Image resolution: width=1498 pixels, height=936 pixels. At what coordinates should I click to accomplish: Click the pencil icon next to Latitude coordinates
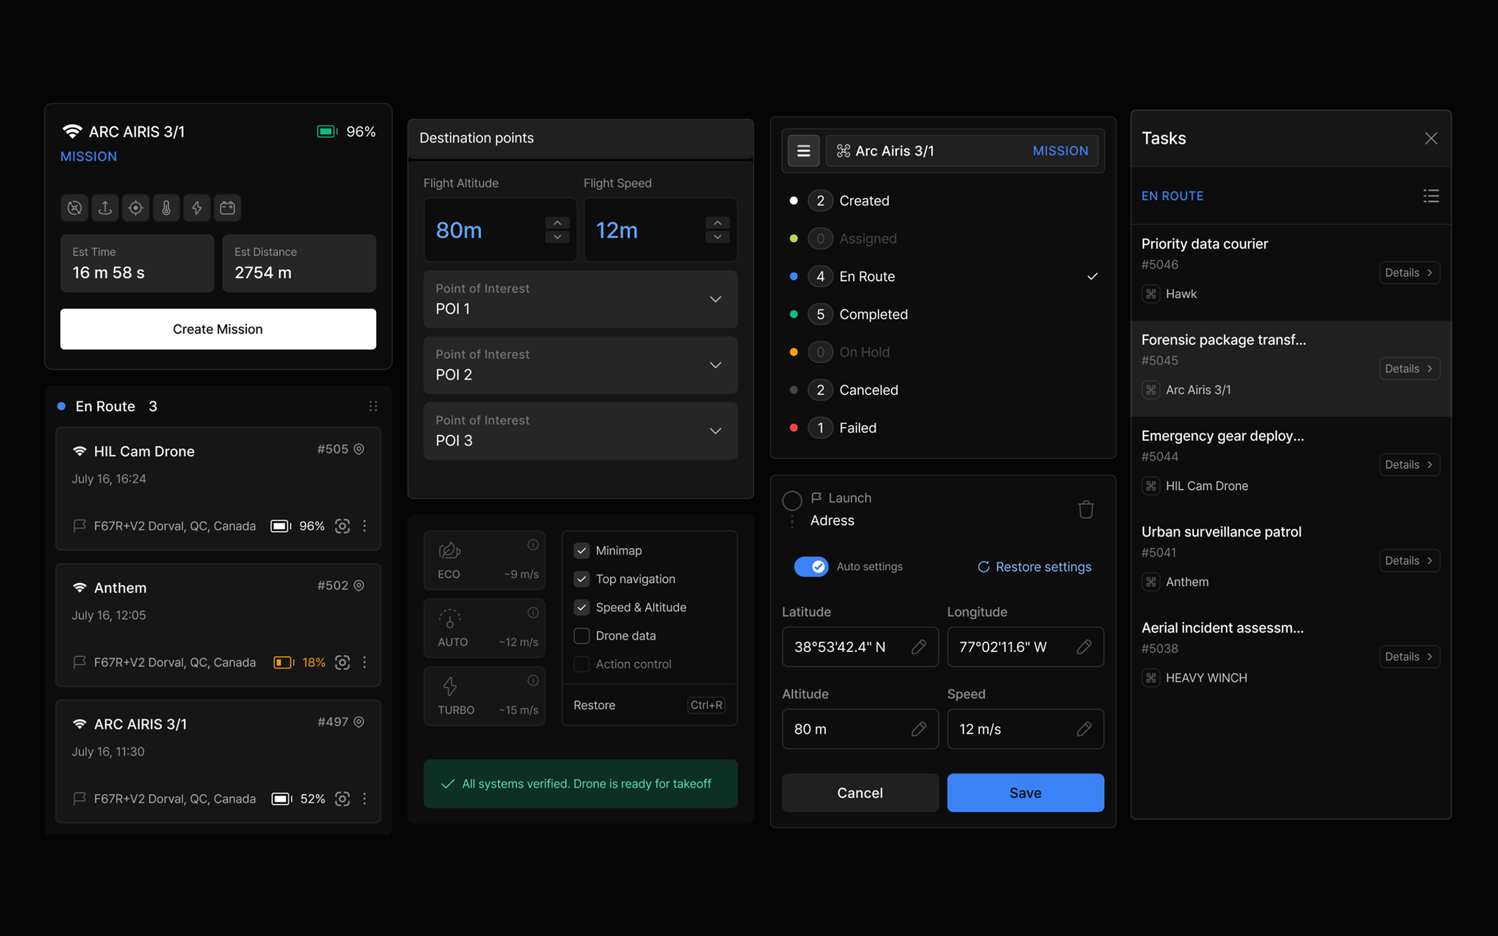pyautogui.click(x=919, y=647)
